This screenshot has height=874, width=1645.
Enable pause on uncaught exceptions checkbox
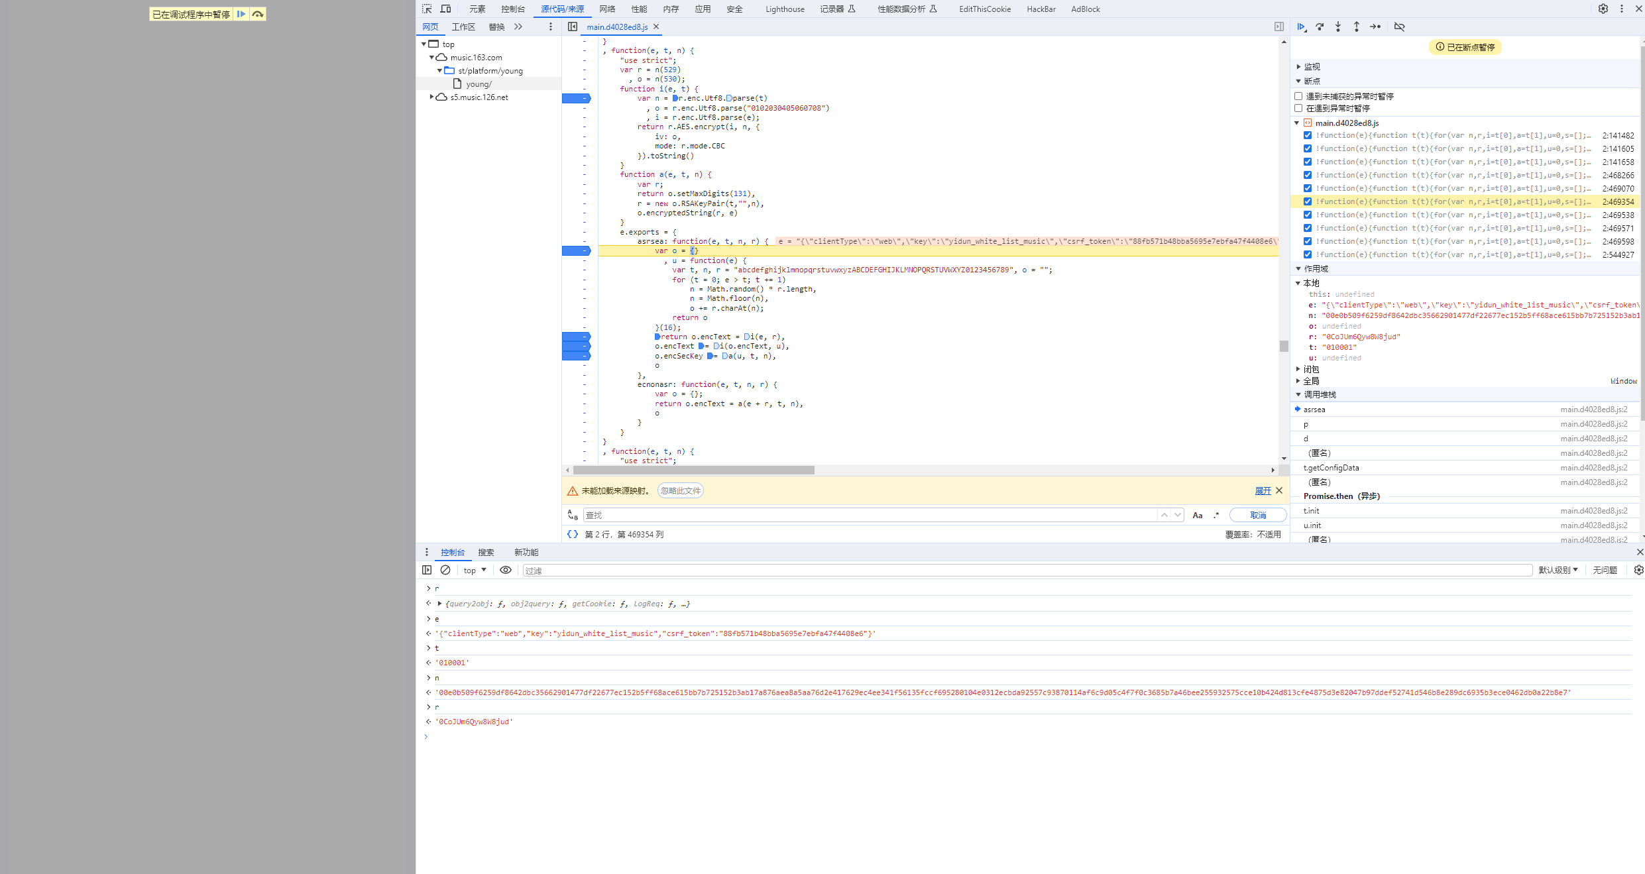(1298, 96)
